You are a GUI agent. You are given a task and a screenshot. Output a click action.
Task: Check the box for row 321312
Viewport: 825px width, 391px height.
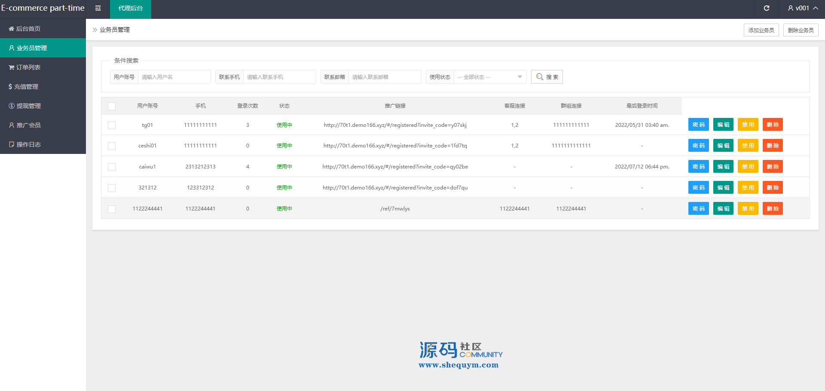pyautogui.click(x=112, y=188)
